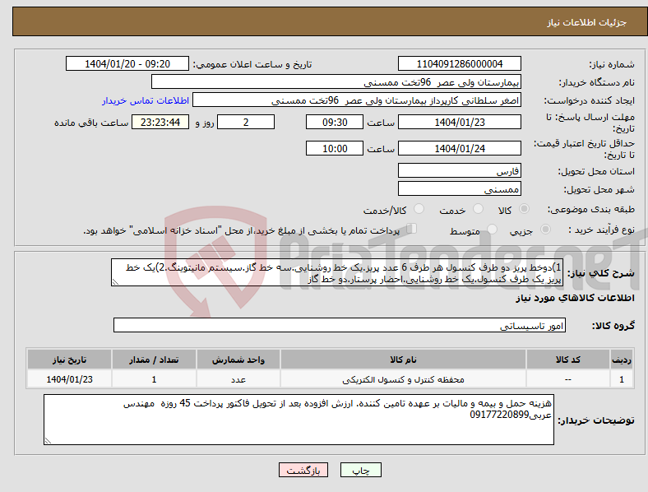Click the گروه کالا field امور تاسیساتی
The width and height of the screenshot is (648, 492).
[x=340, y=325]
